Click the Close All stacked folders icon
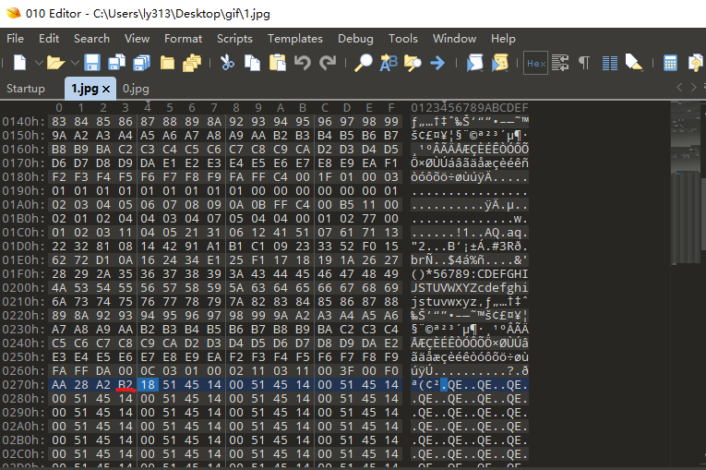This screenshot has width=706, height=470. (x=192, y=63)
